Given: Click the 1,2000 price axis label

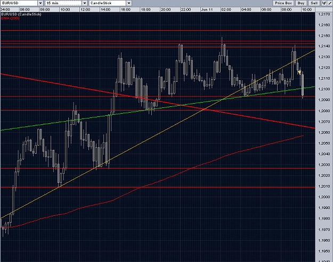Looking at the screenshot, I should tap(324, 197).
